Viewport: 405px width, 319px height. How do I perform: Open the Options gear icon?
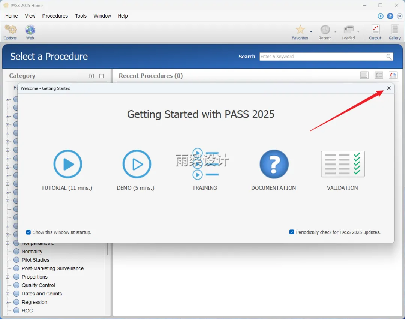pos(10,30)
